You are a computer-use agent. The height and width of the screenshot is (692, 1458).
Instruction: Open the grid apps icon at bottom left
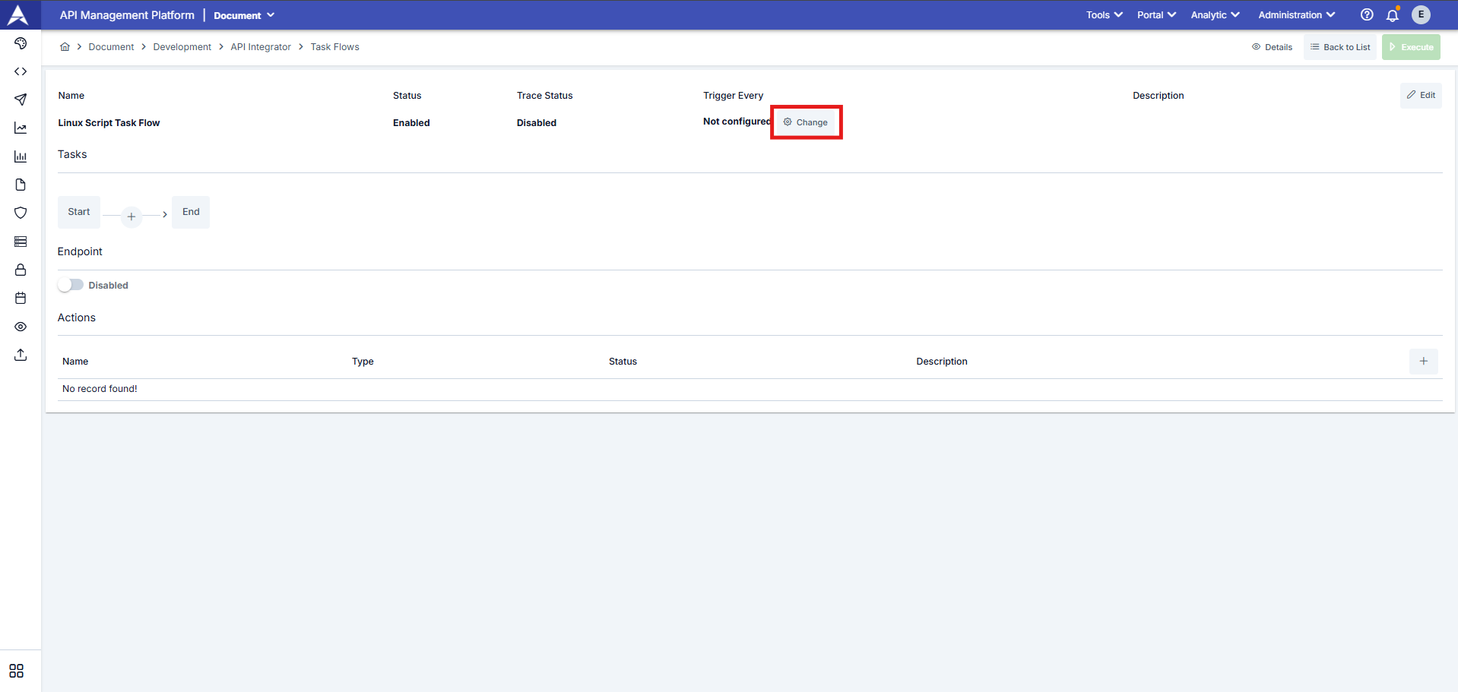click(x=17, y=671)
